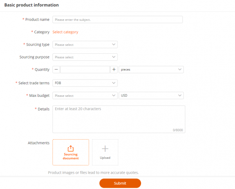Open the pieces unit dropdown
This screenshot has height=189, width=235.
click(x=150, y=69)
